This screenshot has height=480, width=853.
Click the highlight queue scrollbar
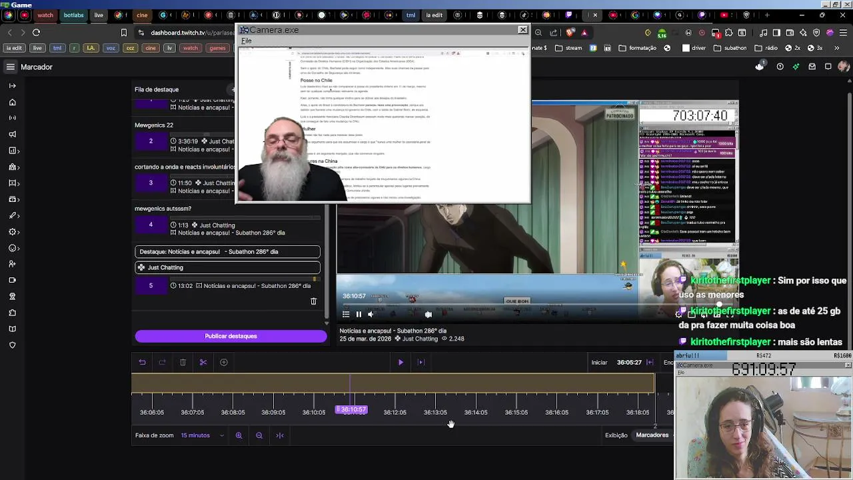pos(326,260)
